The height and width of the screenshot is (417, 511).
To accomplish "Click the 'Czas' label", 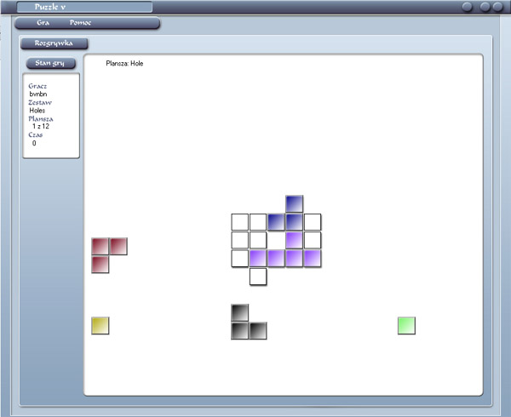I will (36, 134).
